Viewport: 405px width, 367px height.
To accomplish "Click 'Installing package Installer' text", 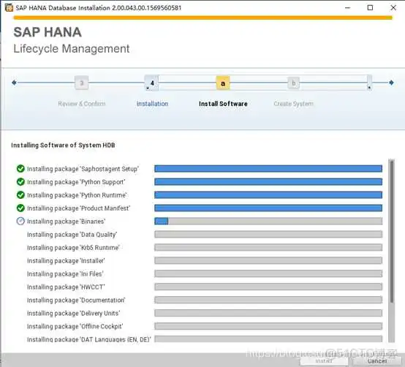I will click(66, 261).
